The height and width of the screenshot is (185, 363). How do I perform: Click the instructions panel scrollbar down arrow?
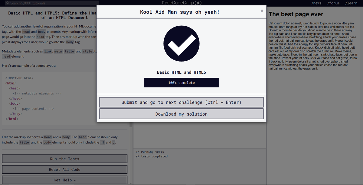[x=131, y=183]
